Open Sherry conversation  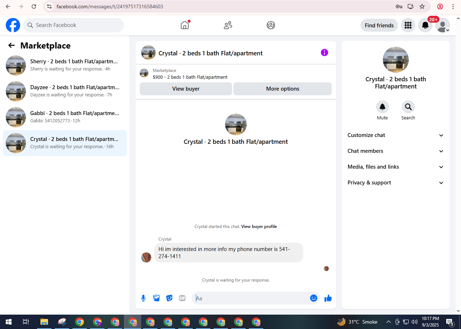click(x=65, y=65)
